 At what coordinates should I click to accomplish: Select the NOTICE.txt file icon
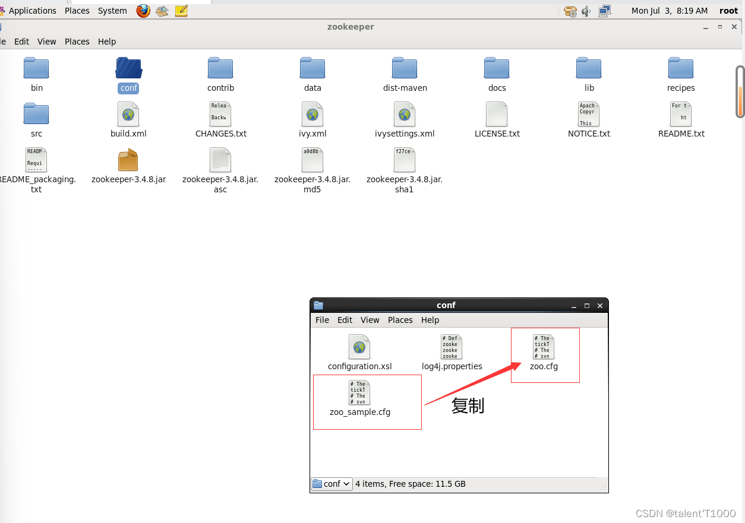click(589, 114)
